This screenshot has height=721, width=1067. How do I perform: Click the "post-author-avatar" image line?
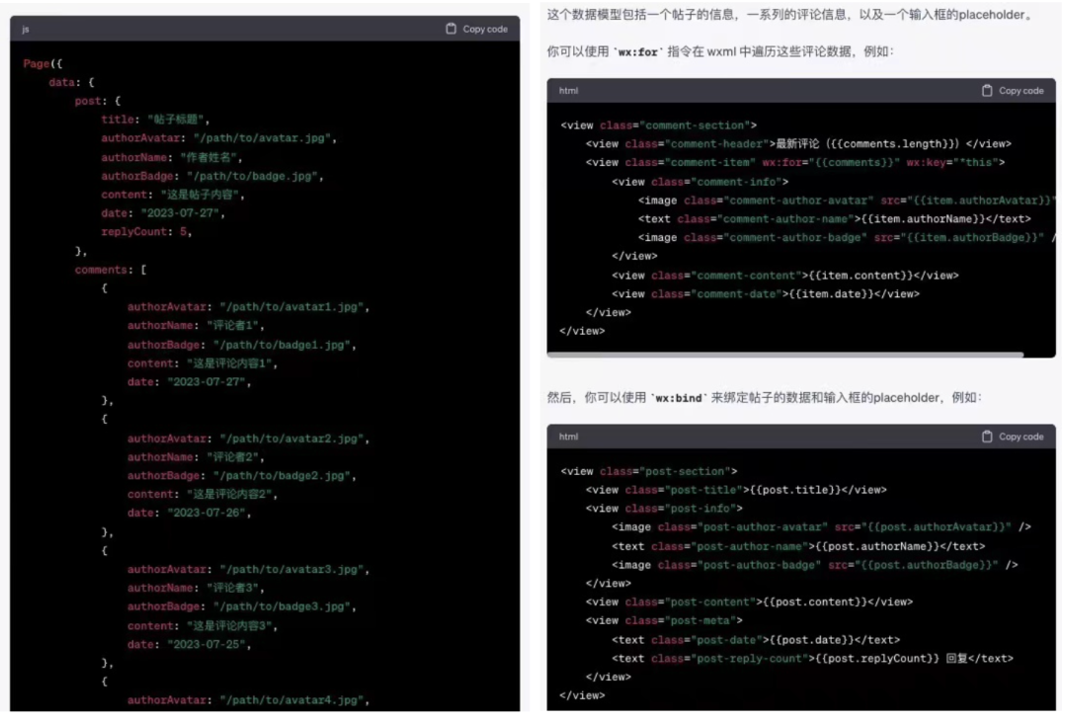(x=821, y=527)
